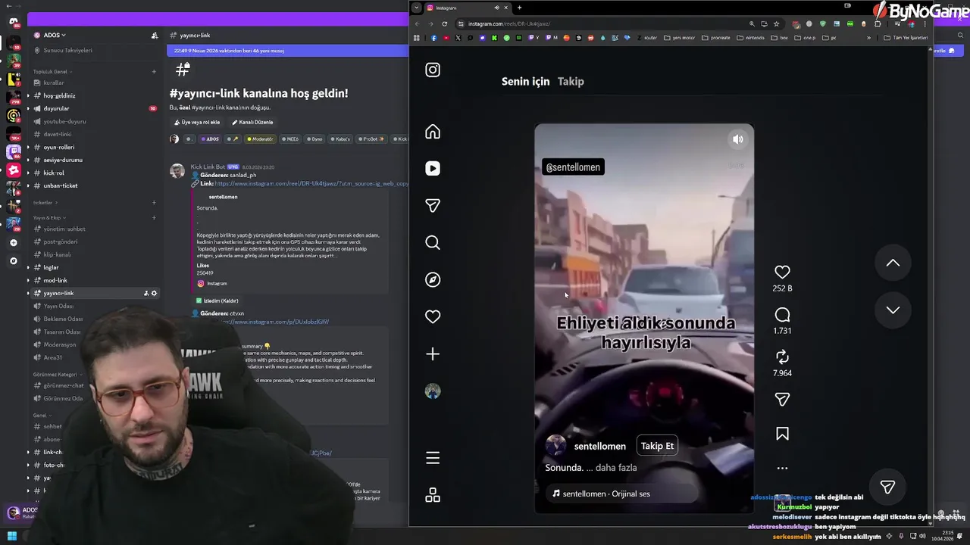
Task: Open the Instagram reel link in Discord message
Action: tap(311, 184)
